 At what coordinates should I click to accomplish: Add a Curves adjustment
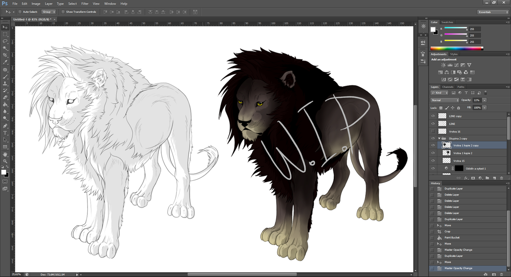[x=456, y=65]
